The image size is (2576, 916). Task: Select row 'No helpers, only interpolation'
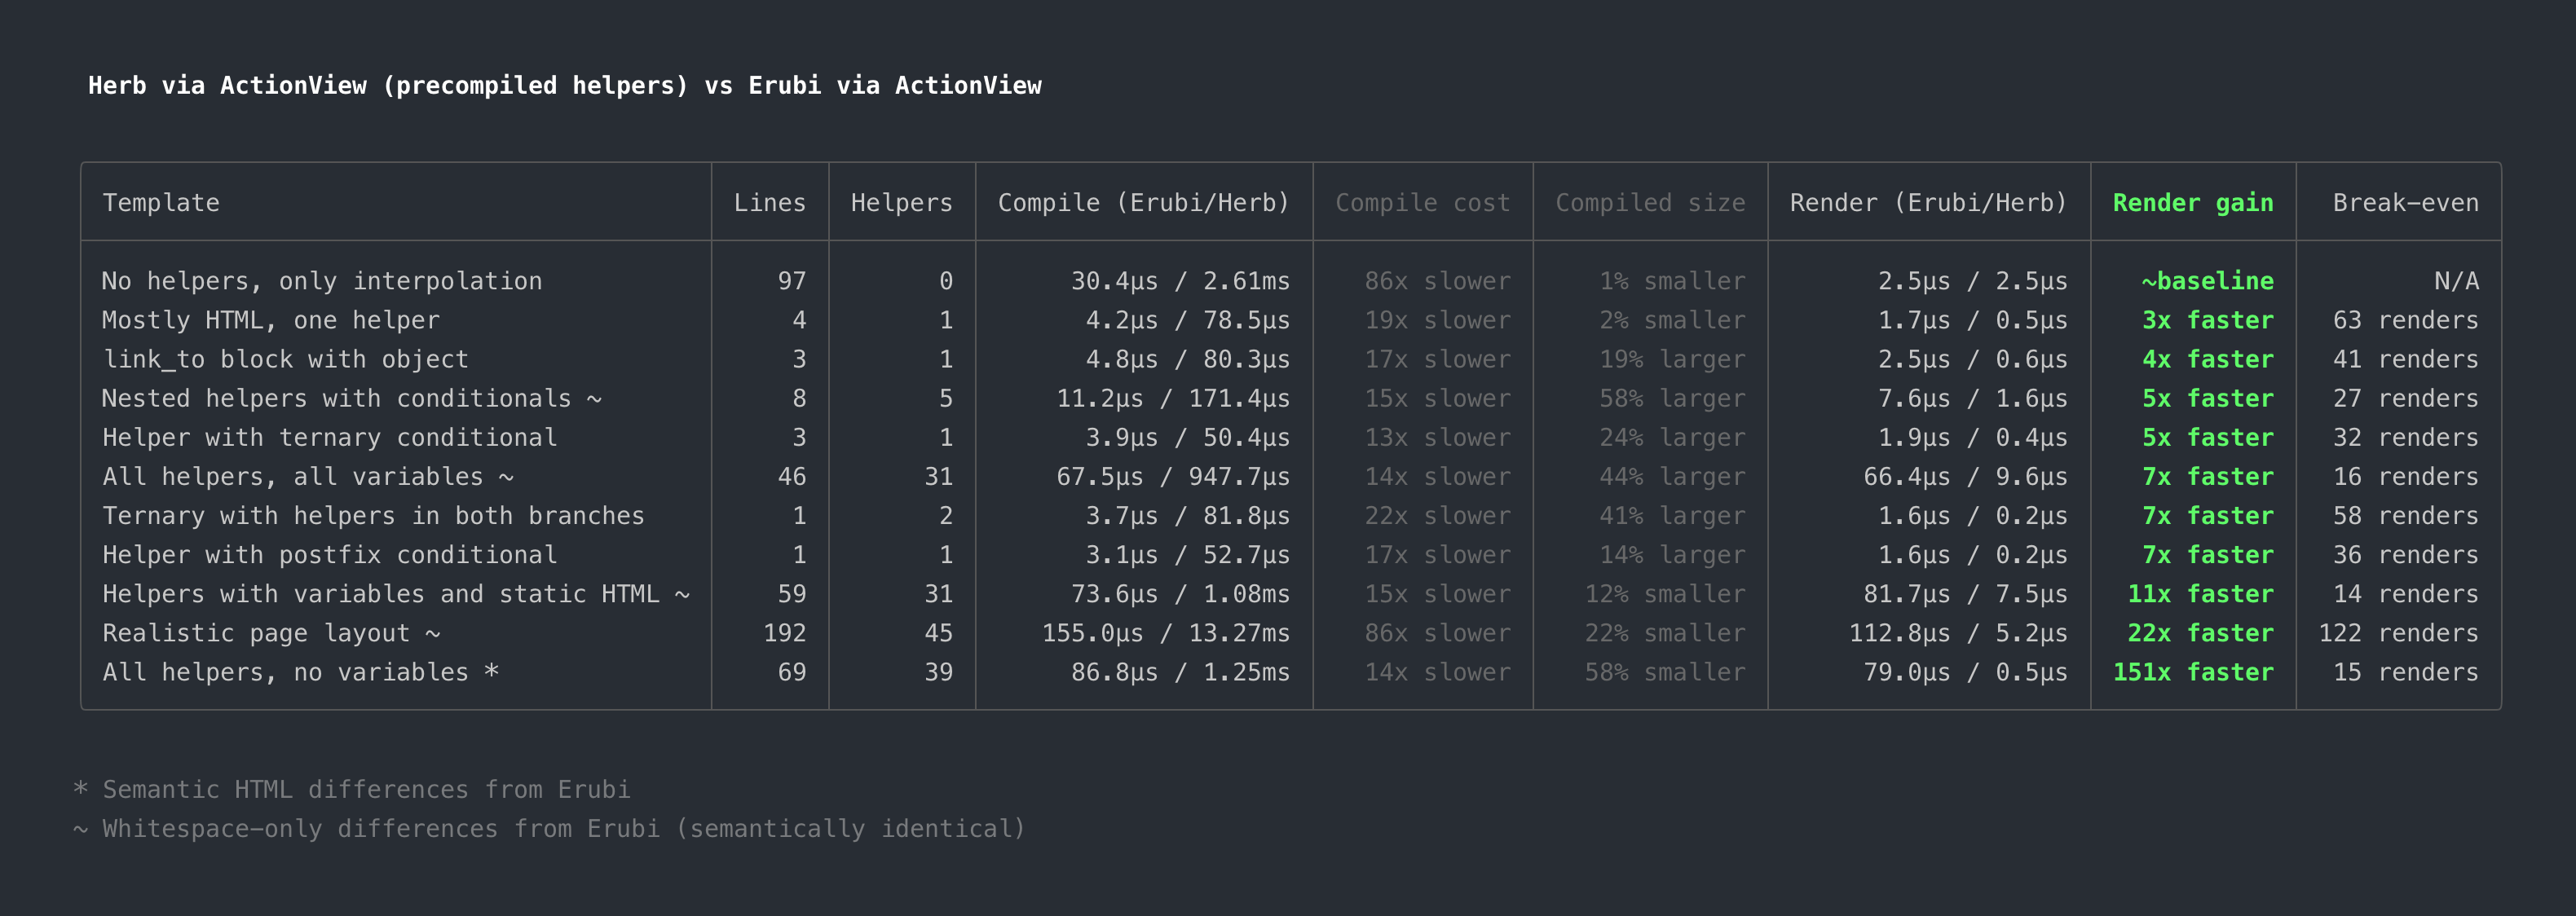click(1290, 281)
